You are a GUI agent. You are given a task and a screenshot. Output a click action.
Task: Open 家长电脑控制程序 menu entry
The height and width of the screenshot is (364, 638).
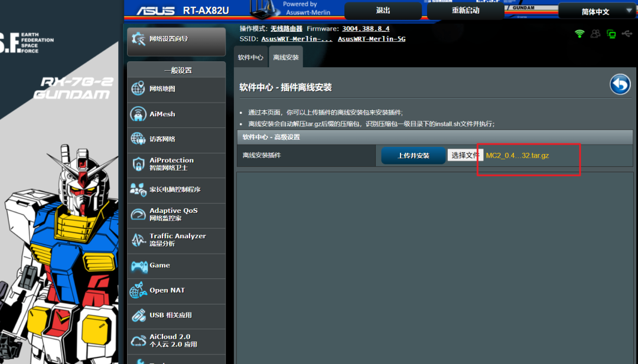pyautogui.click(x=176, y=189)
